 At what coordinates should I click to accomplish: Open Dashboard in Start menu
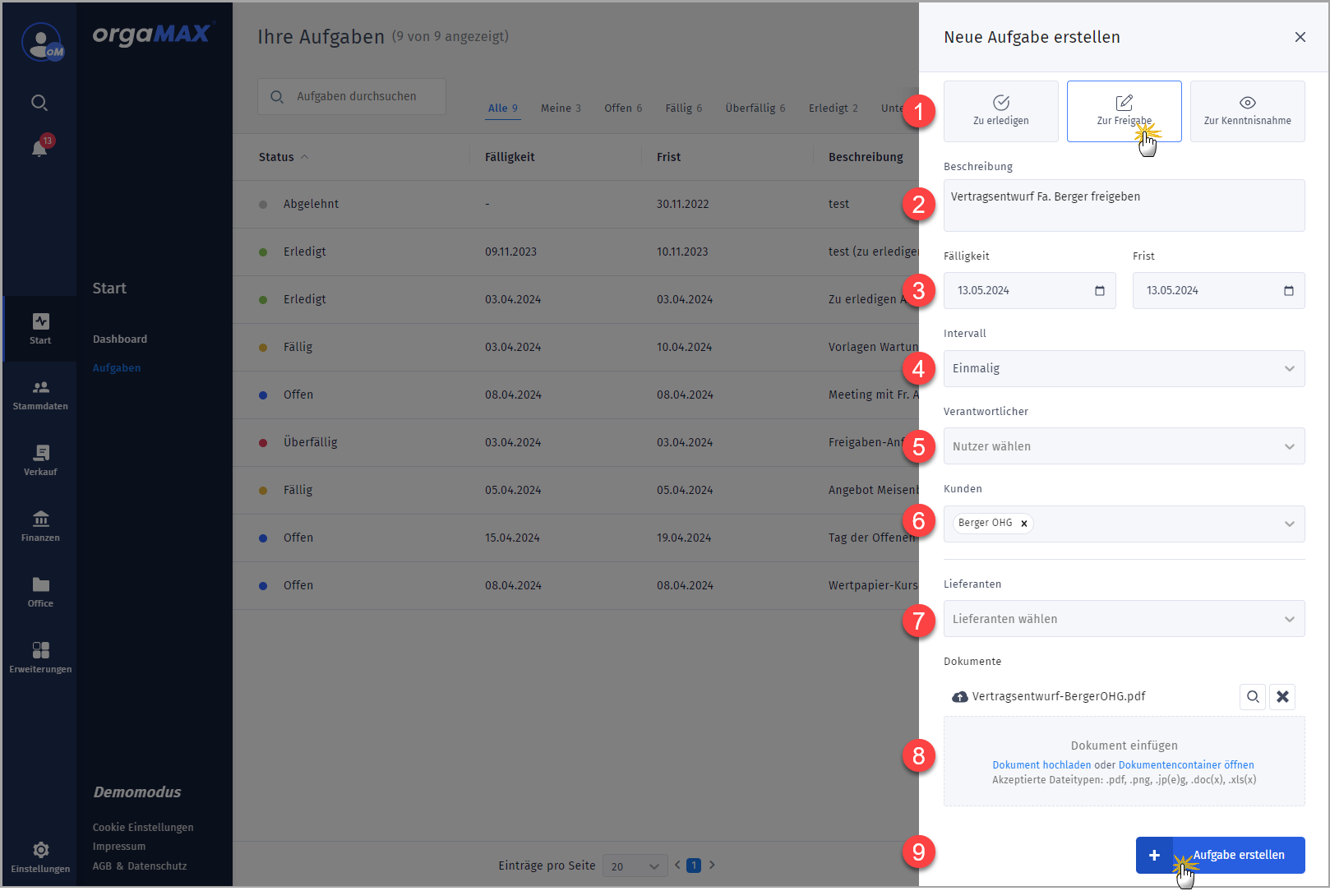(x=120, y=339)
